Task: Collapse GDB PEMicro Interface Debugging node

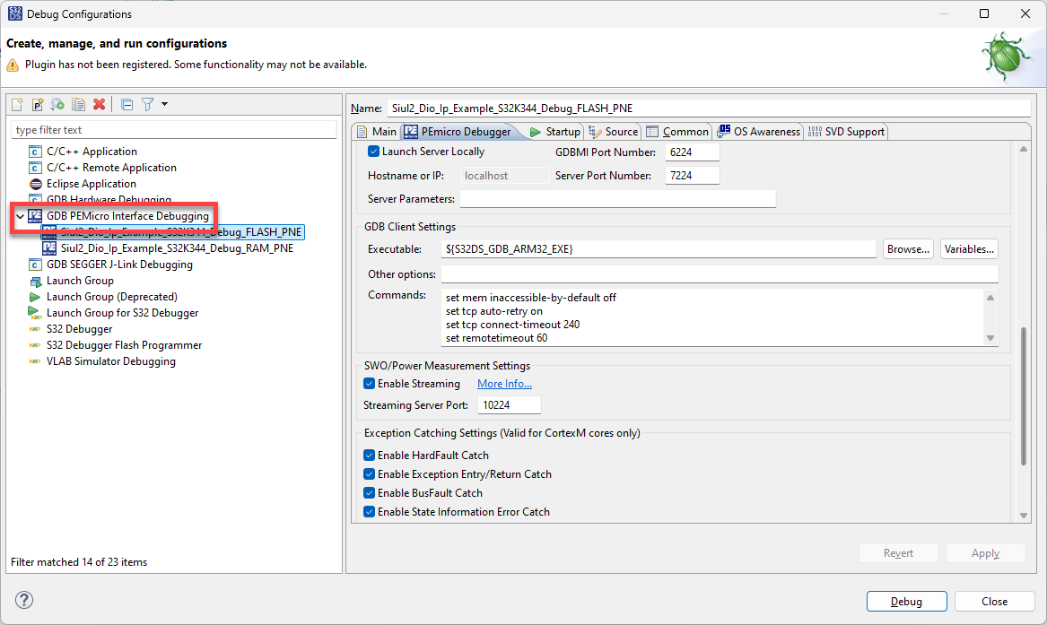Action: [20, 216]
